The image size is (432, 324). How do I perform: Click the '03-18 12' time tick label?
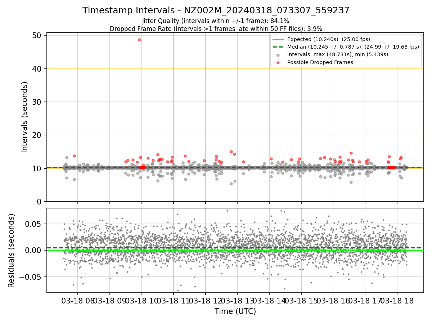click(x=205, y=301)
